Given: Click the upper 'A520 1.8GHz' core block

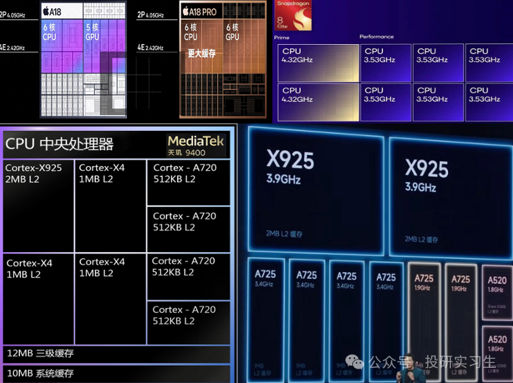Looking at the screenshot, I should (497, 293).
